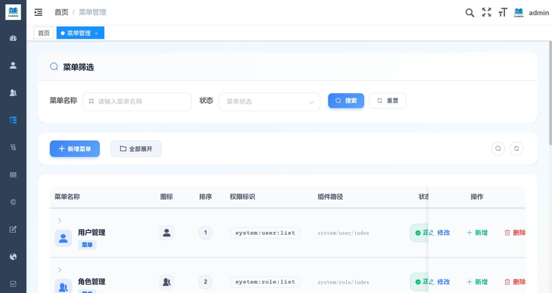This screenshot has height=293, width=552.
Task: Open the department tree icon in sidebar
Action: point(13,147)
